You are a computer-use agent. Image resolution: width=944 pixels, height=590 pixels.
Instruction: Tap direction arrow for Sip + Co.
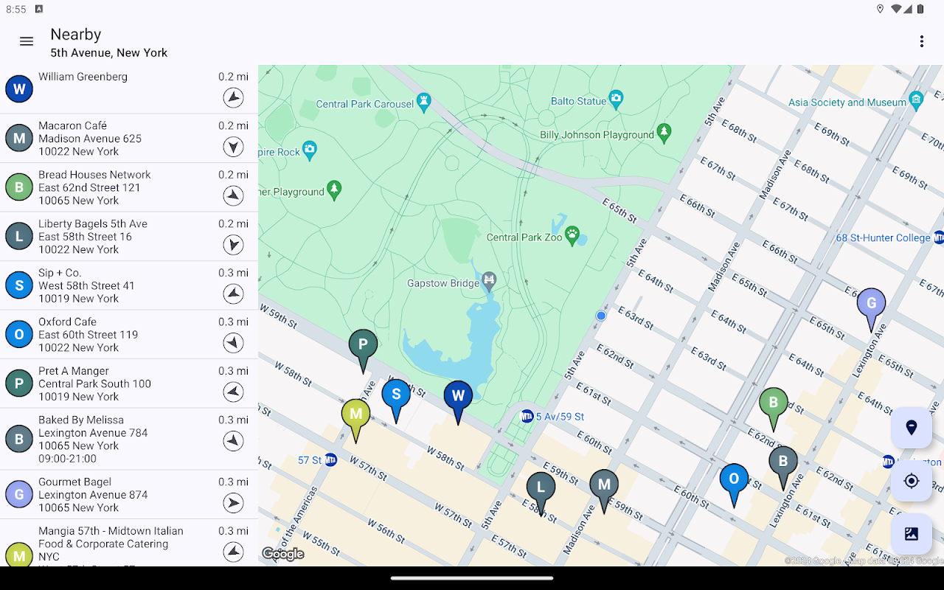click(x=233, y=294)
